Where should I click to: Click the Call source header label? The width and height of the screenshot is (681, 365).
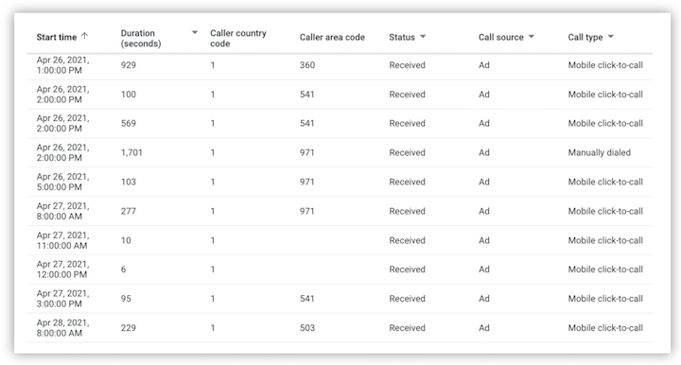[x=500, y=37]
